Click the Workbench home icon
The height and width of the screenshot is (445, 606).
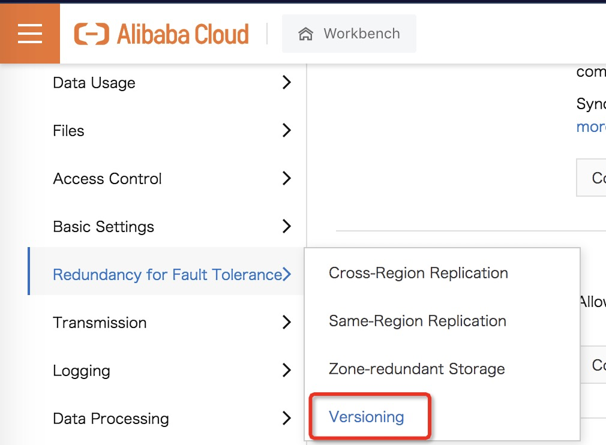[x=305, y=34]
